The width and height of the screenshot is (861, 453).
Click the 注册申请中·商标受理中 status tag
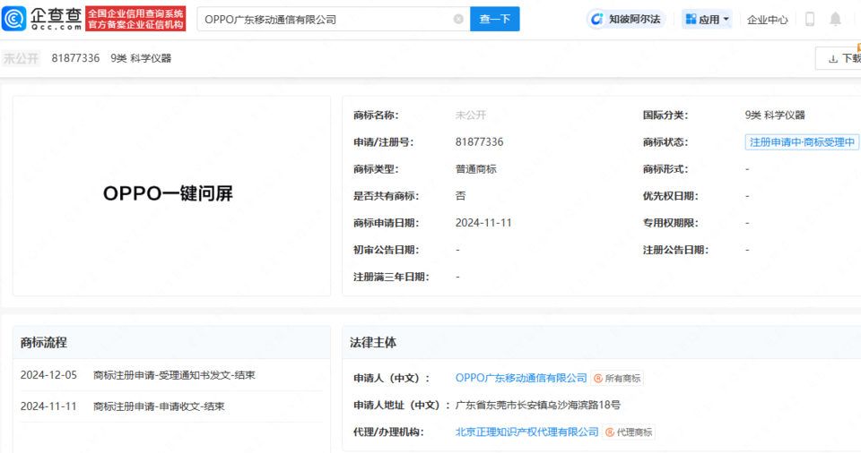[802, 142]
